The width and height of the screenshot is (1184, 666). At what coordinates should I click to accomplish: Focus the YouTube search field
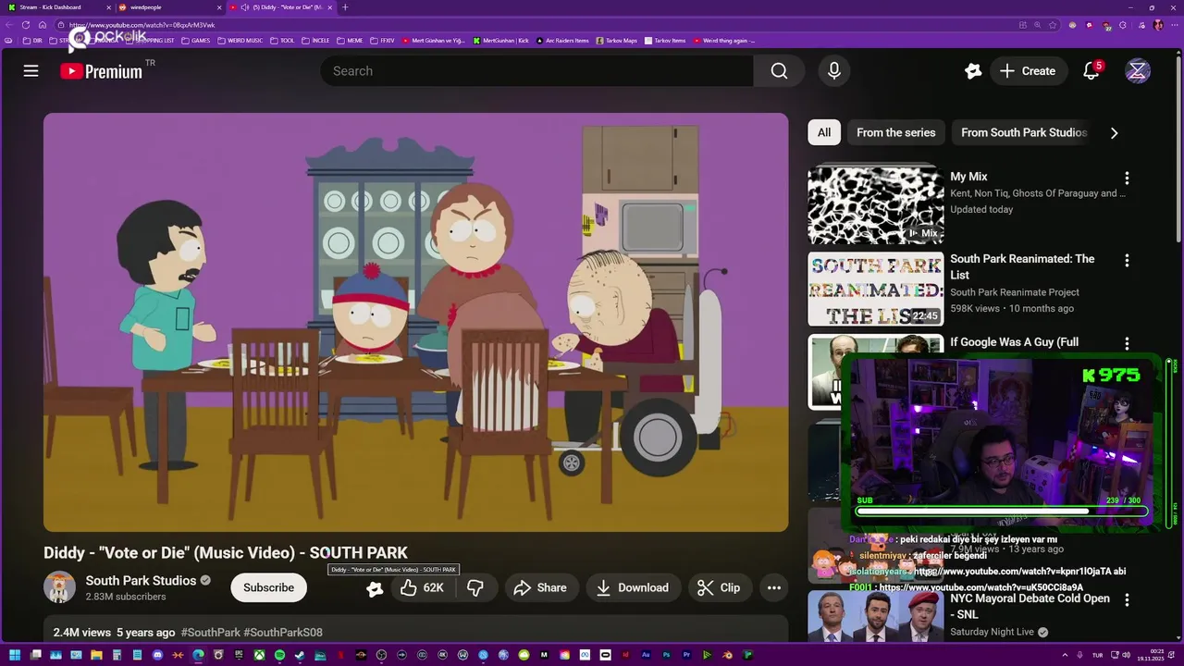tap(536, 71)
